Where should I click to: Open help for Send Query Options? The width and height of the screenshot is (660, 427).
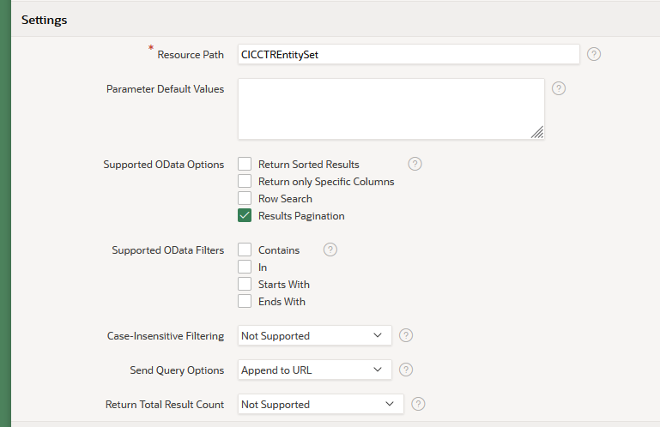pos(406,370)
